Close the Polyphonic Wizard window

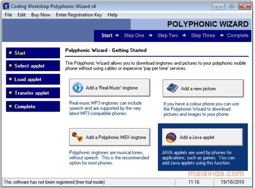click(x=245, y=6)
